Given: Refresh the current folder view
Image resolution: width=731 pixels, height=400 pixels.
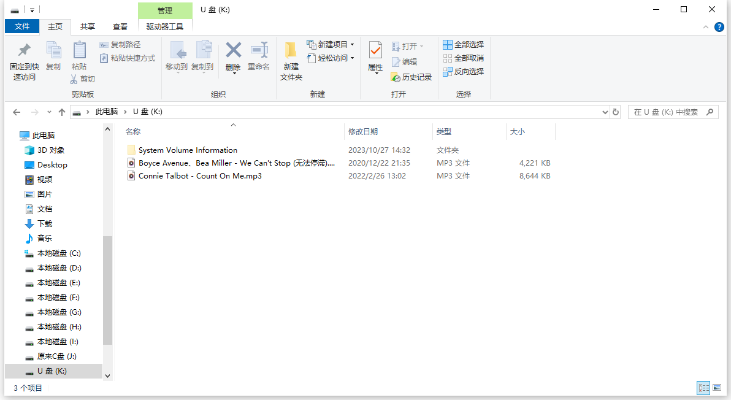Looking at the screenshot, I should pyautogui.click(x=615, y=112).
